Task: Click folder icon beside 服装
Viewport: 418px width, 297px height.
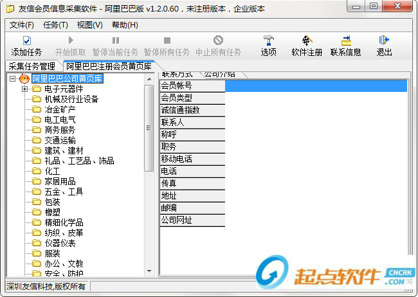Action: click(x=37, y=253)
